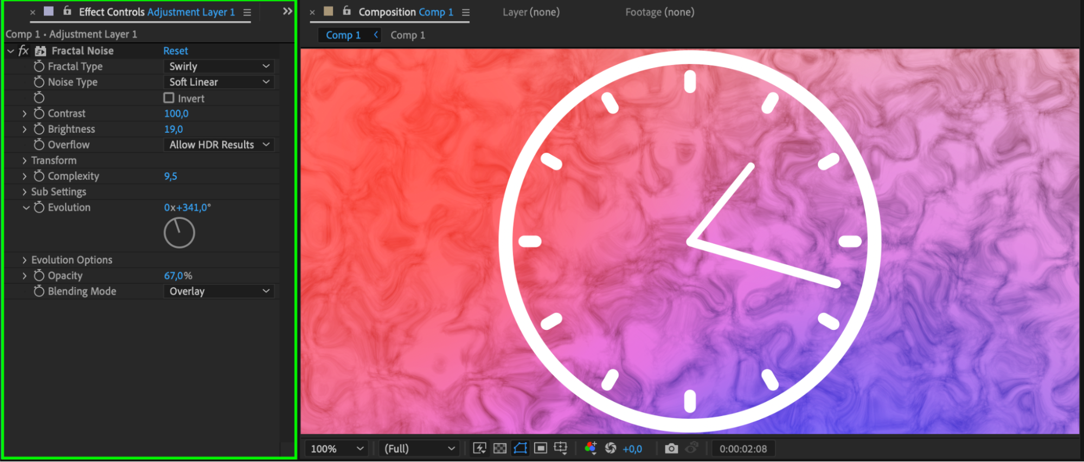Click the preview timecode 0:00:02:08
This screenshot has height=462, width=1084.
743,449
